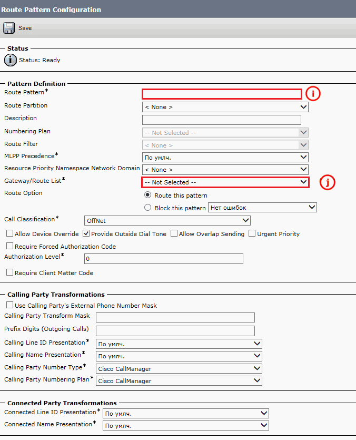Click the 'Route Pattern Configuration' title

point(51,9)
